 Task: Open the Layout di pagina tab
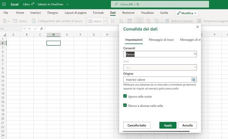click(76, 13)
